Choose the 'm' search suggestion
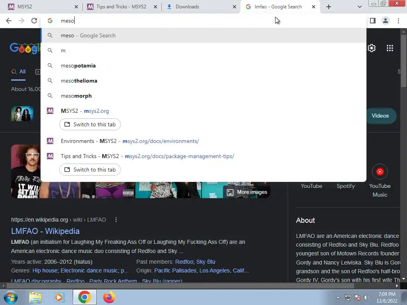 tap(203, 50)
